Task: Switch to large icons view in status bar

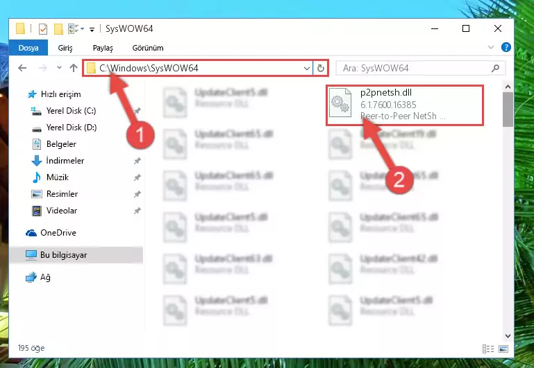Action: pyautogui.click(x=503, y=349)
